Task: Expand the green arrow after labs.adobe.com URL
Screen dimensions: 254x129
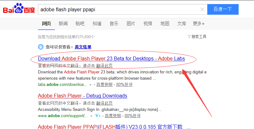Action: pyautogui.click(x=90, y=85)
